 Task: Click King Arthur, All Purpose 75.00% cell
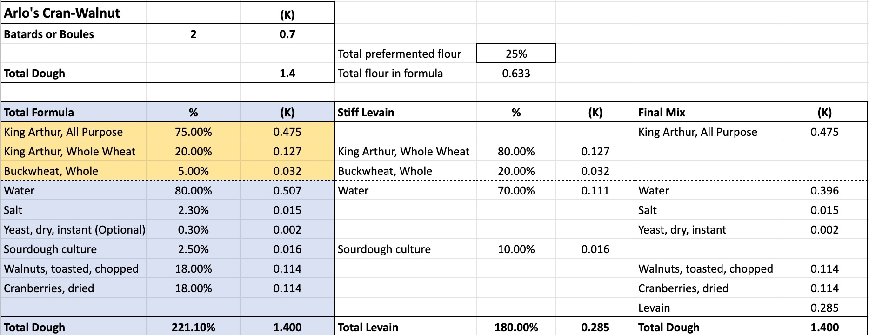193,132
